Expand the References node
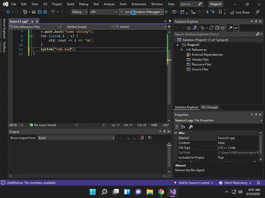This screenshot has height=198, width=265. 182,50
